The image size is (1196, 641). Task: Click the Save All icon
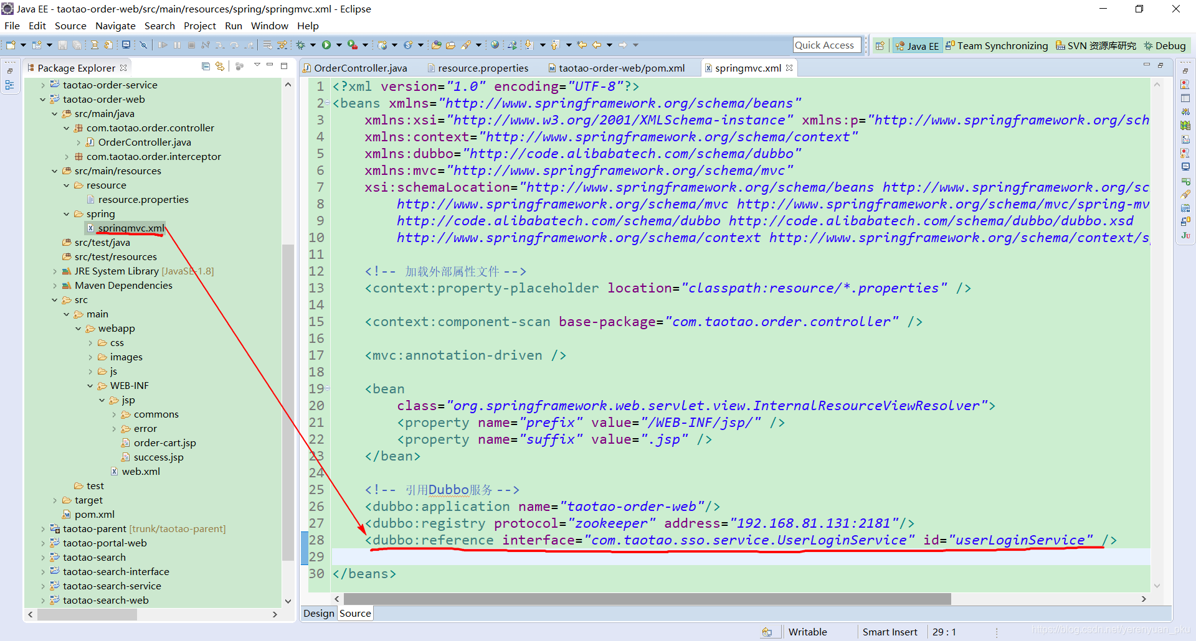[77, 45]
